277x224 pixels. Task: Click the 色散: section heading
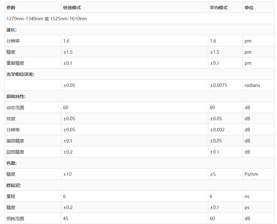[x=11, y=163]
